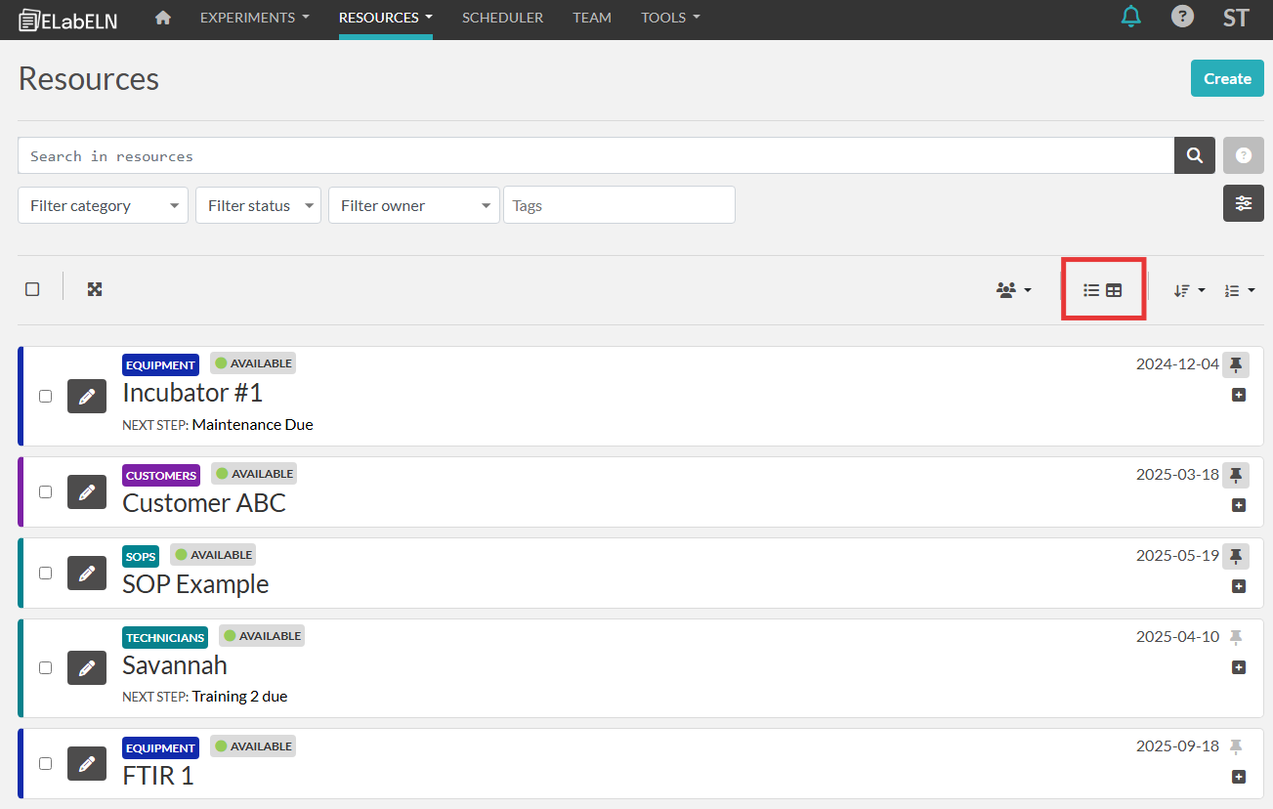Expand the Filter status dropdown

pyautogui.click(x=258, y=205)
